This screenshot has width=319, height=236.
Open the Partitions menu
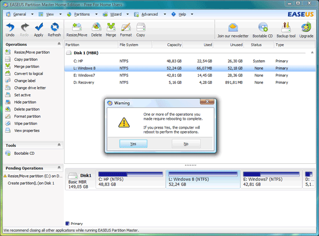(x=81, y=14)
